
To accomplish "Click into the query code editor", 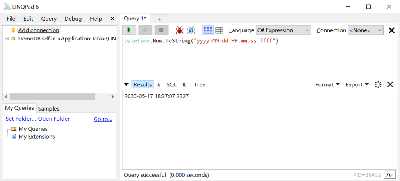I will tap(259, 58).
